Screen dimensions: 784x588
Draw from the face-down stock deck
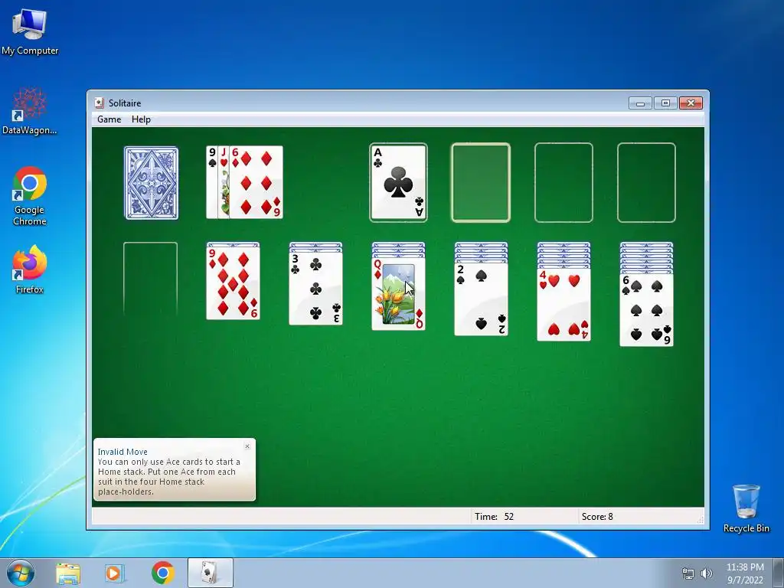tap(151, 183)
